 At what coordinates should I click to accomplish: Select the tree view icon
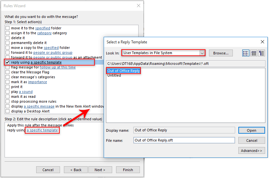[x=262, y=53]
